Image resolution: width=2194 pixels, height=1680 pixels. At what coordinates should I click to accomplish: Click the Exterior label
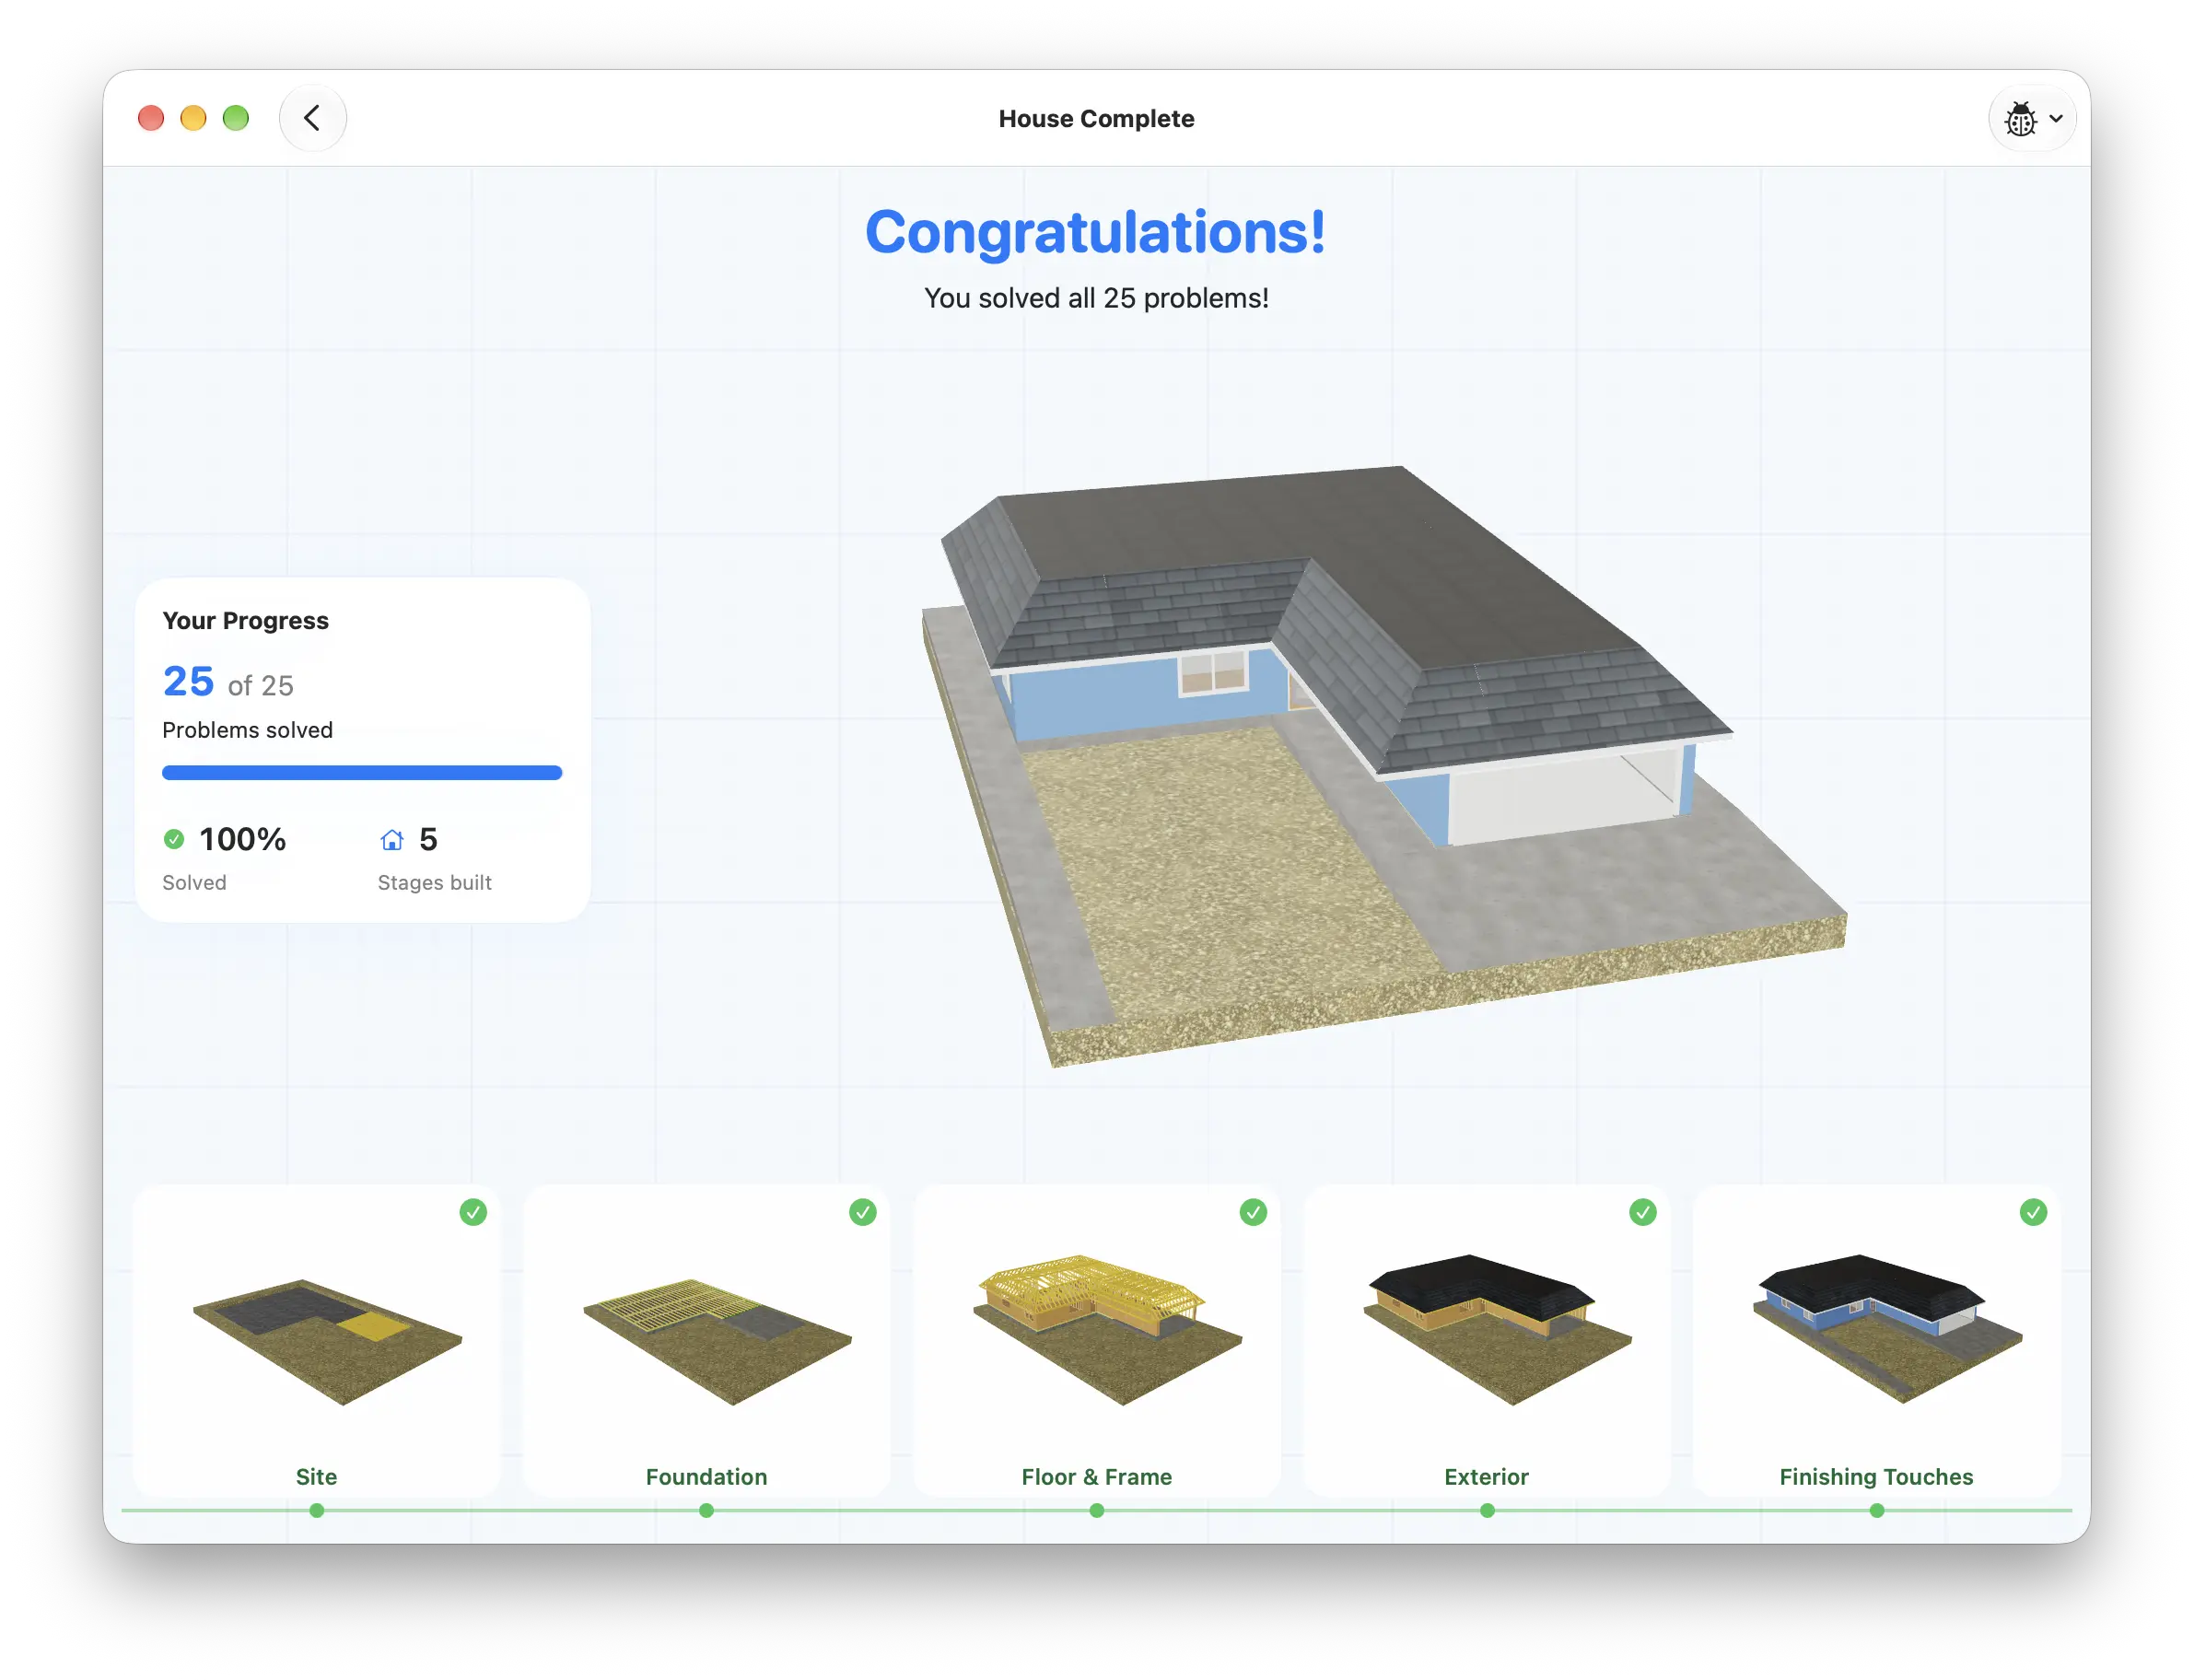1487,1477
